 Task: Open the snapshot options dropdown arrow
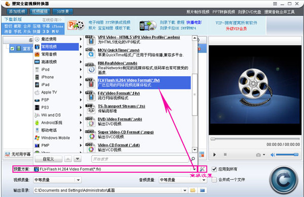pos(264,155)
